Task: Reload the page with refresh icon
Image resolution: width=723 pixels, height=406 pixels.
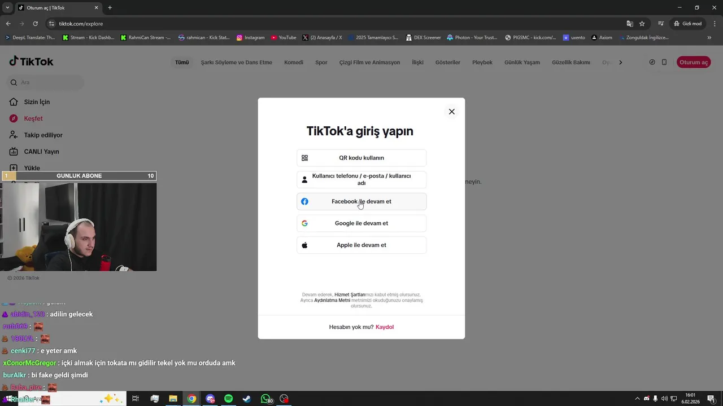Action: point(35,24)
